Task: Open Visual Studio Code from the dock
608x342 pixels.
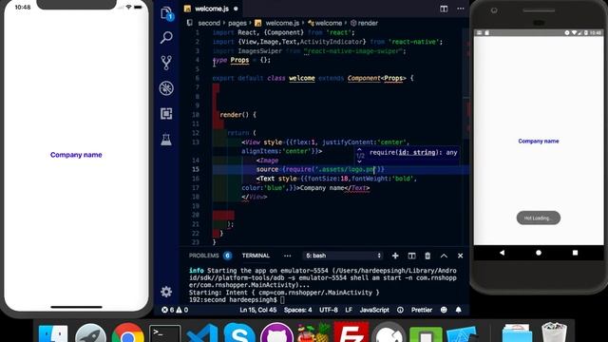Action: pyautogui.click(x=202, y=332)
